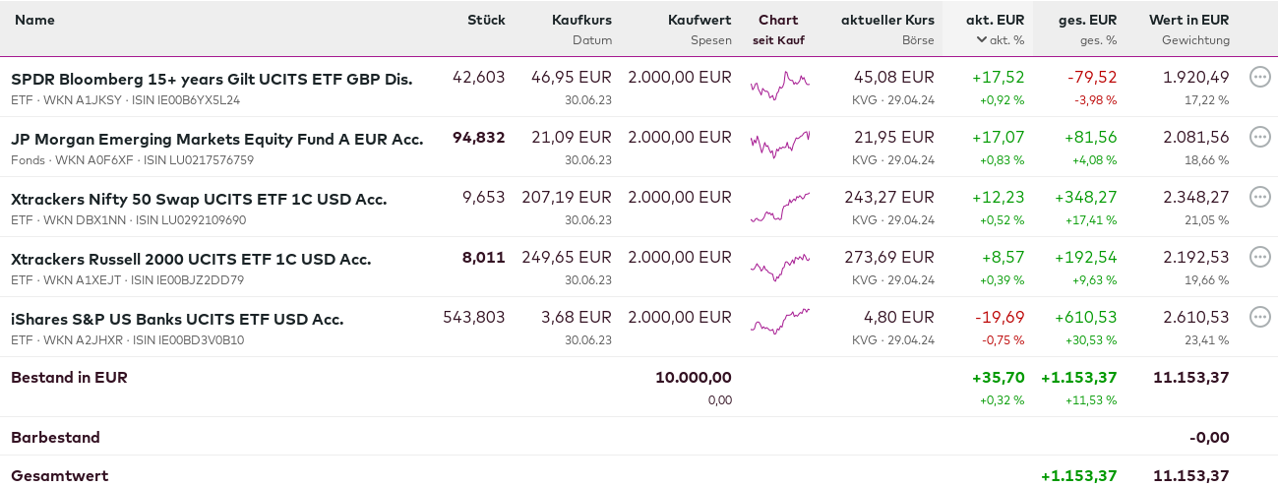Screen dimensions: 1278x487
Task: Sort by ges. EUR column header
Action: click(x=1087, y=20)
